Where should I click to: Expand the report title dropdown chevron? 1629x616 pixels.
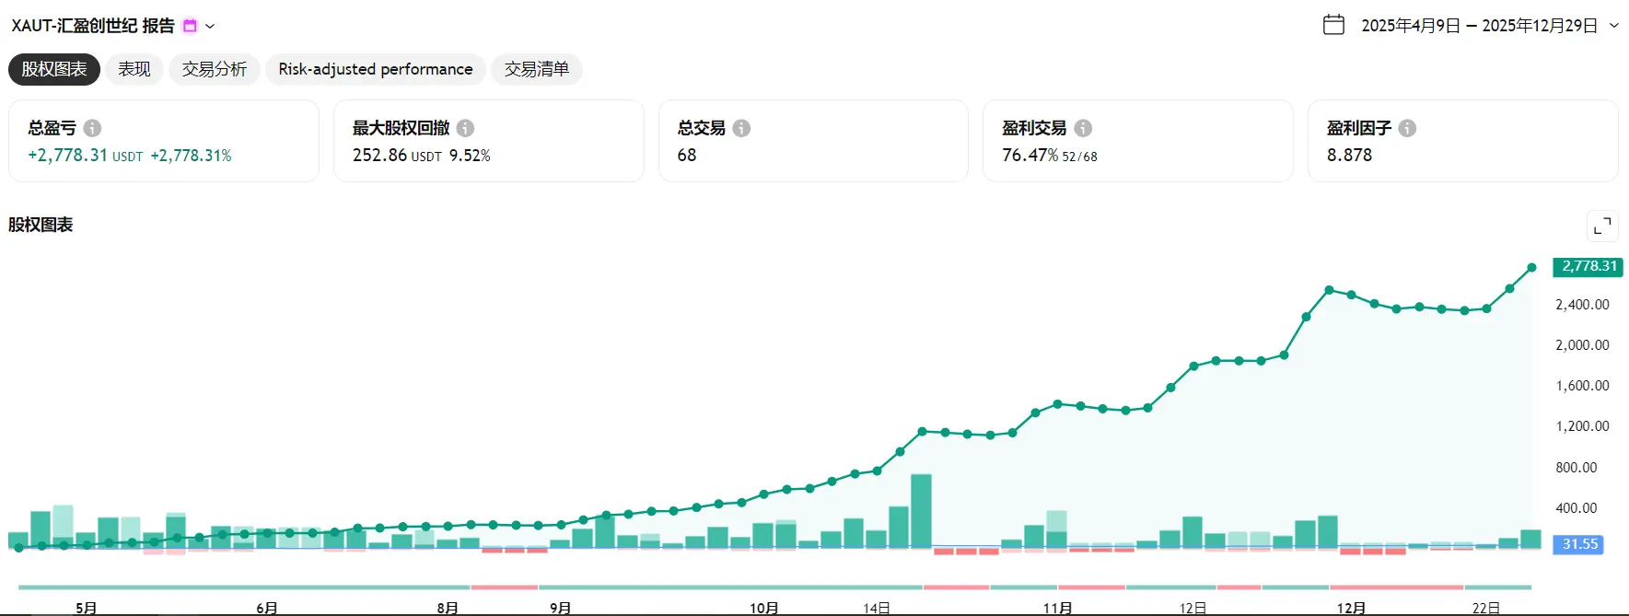click(x=210, y=26)
